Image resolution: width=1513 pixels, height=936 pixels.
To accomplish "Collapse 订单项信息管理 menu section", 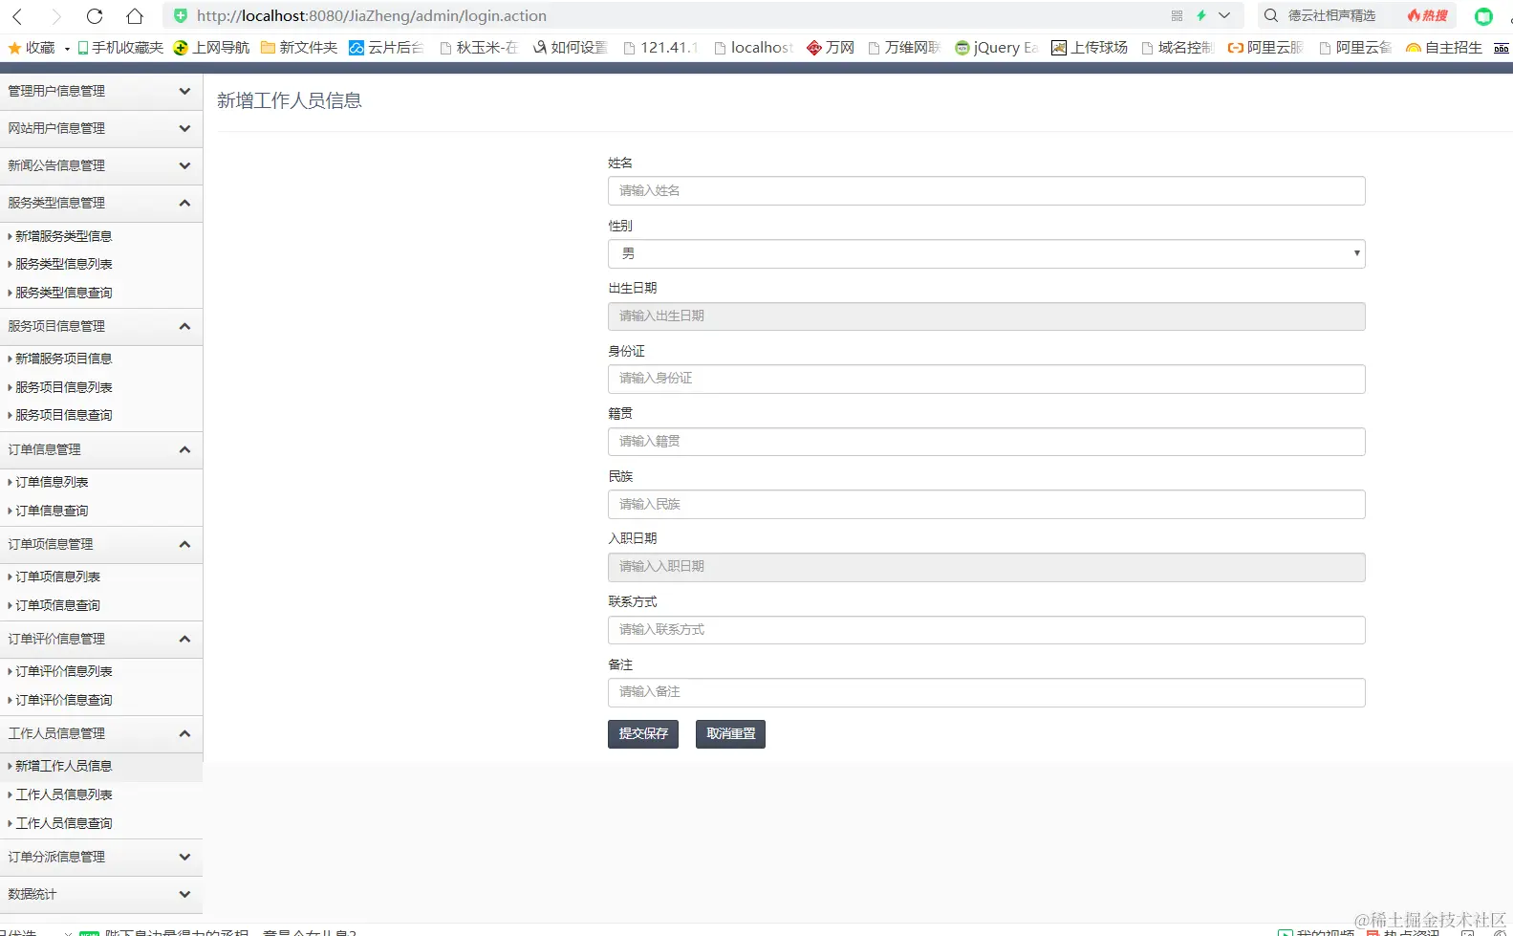I will pos(101,544).
